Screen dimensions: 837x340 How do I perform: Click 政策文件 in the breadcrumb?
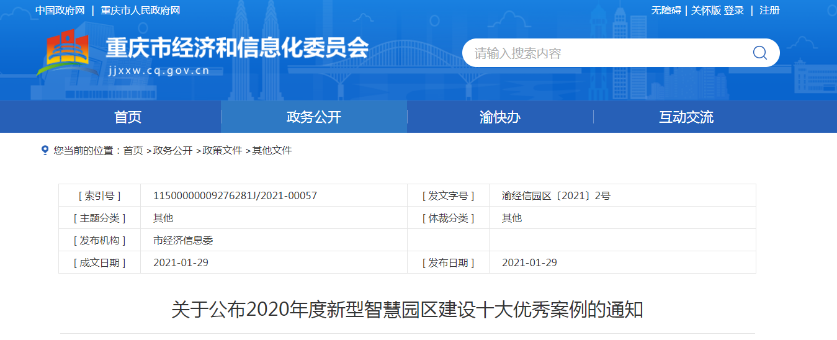222,150
